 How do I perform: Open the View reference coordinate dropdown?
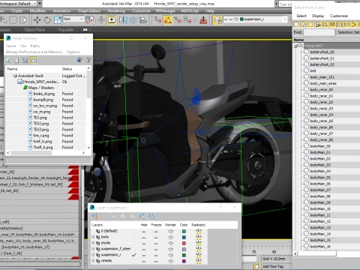point(73,19)
